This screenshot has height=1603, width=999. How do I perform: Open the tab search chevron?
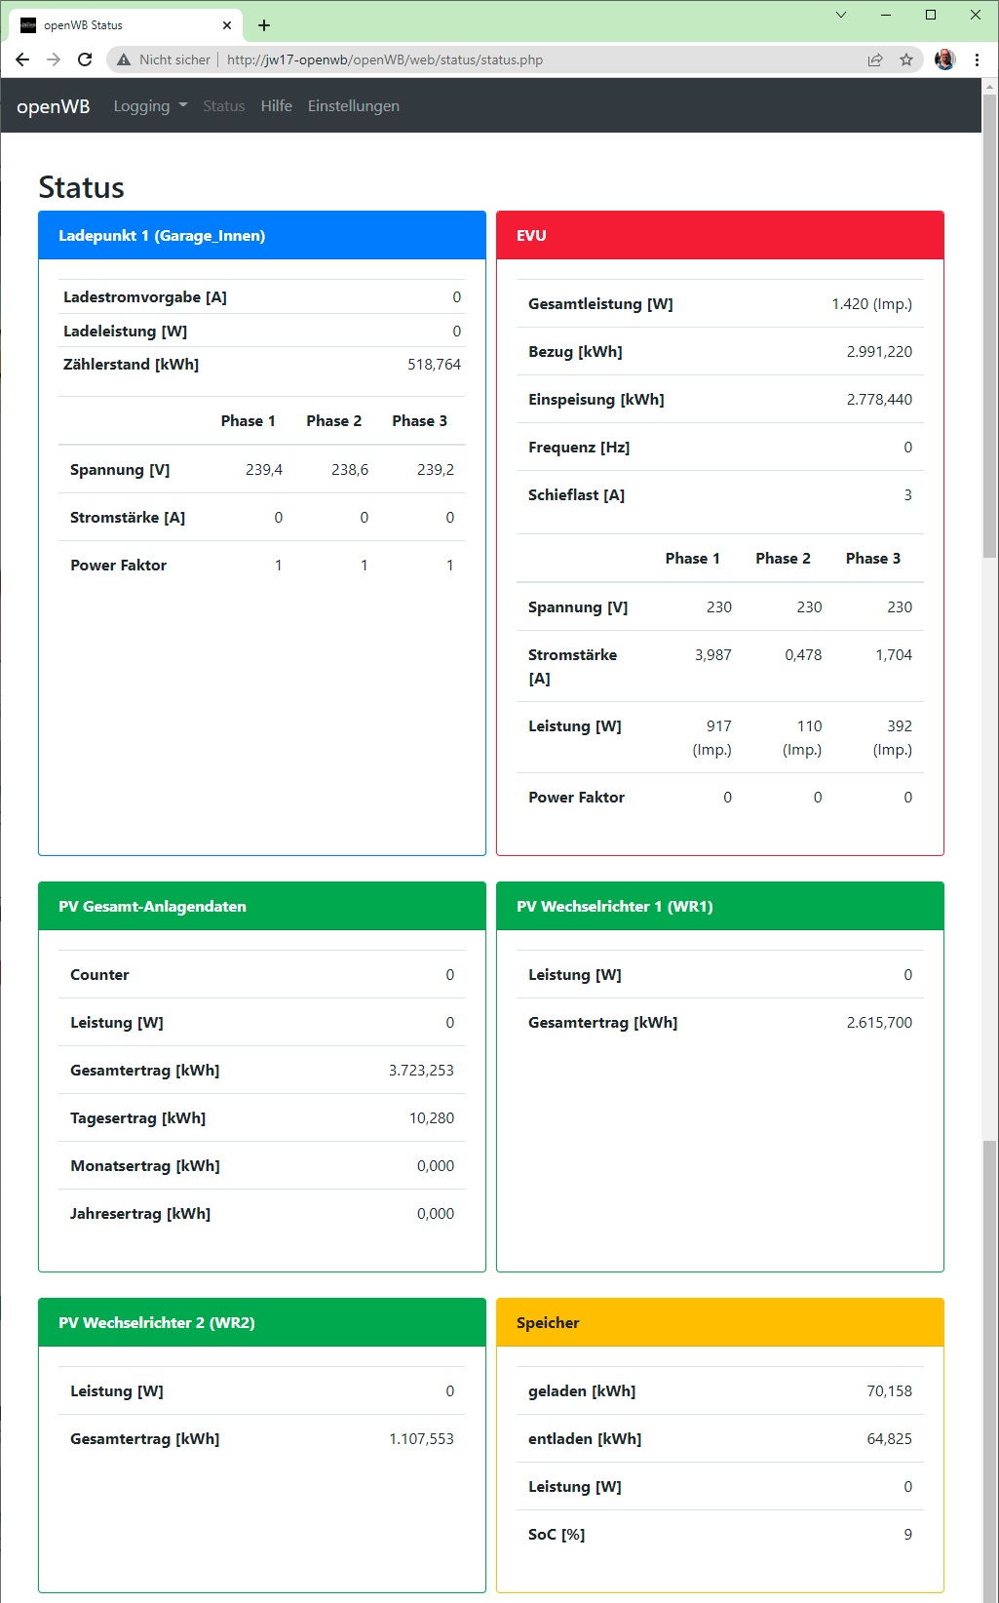(841, 15)
